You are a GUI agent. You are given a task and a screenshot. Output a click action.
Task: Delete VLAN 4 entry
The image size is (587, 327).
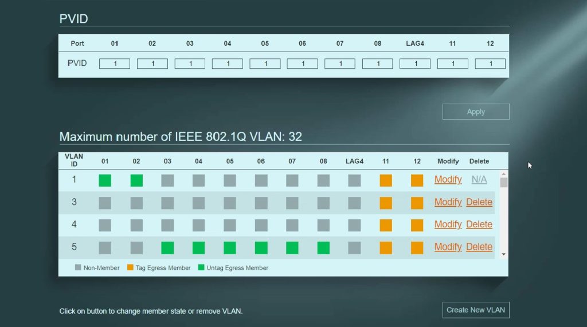[479, 224]
